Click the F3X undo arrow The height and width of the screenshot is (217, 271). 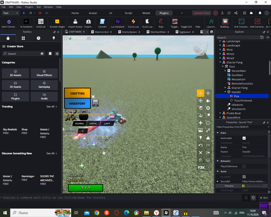(201, 145)
